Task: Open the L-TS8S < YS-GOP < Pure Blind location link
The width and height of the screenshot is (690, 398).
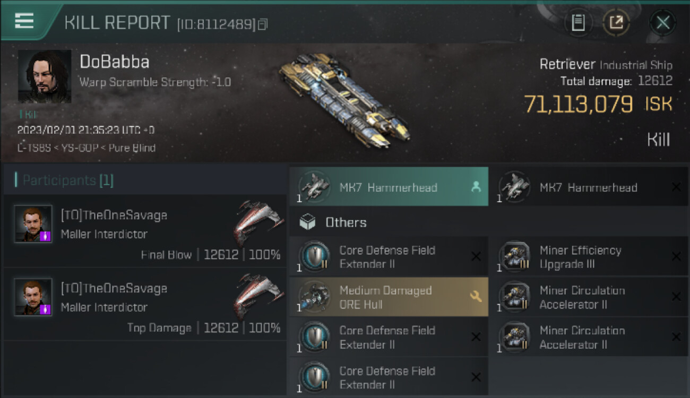Action: pos(87,148)
